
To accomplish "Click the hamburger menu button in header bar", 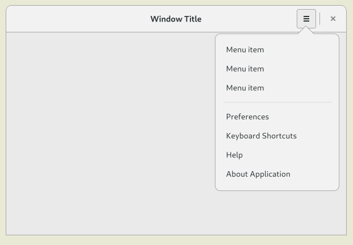I will pos(306,19).
